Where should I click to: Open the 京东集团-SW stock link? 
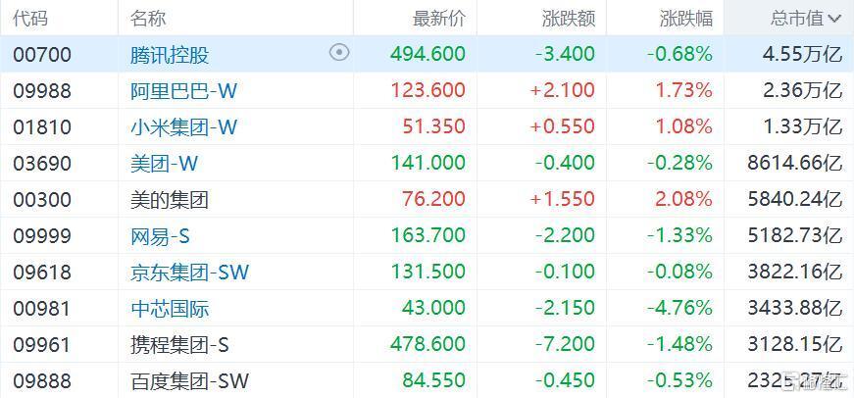[x=189, y=272]
